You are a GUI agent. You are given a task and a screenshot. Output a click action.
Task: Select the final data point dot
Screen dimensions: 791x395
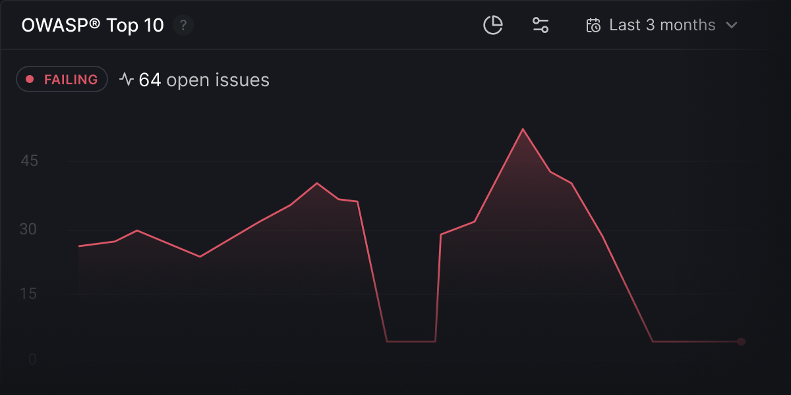[741, 342]
